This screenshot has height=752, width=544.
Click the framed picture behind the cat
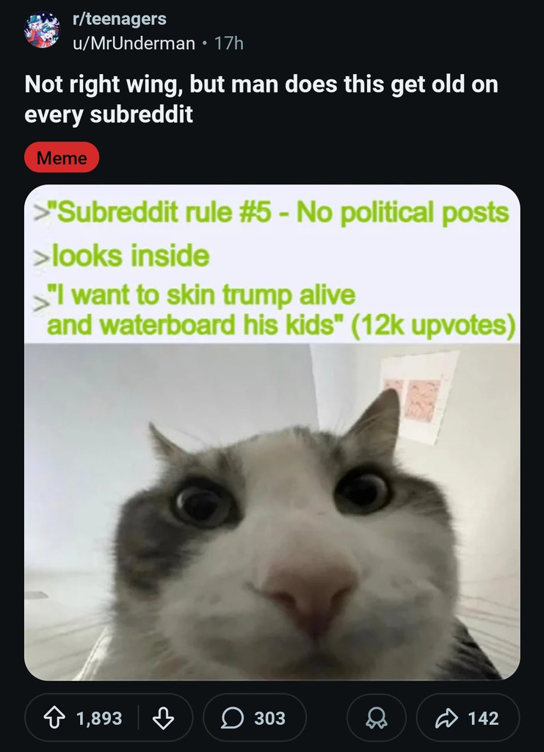pos(419,397)
